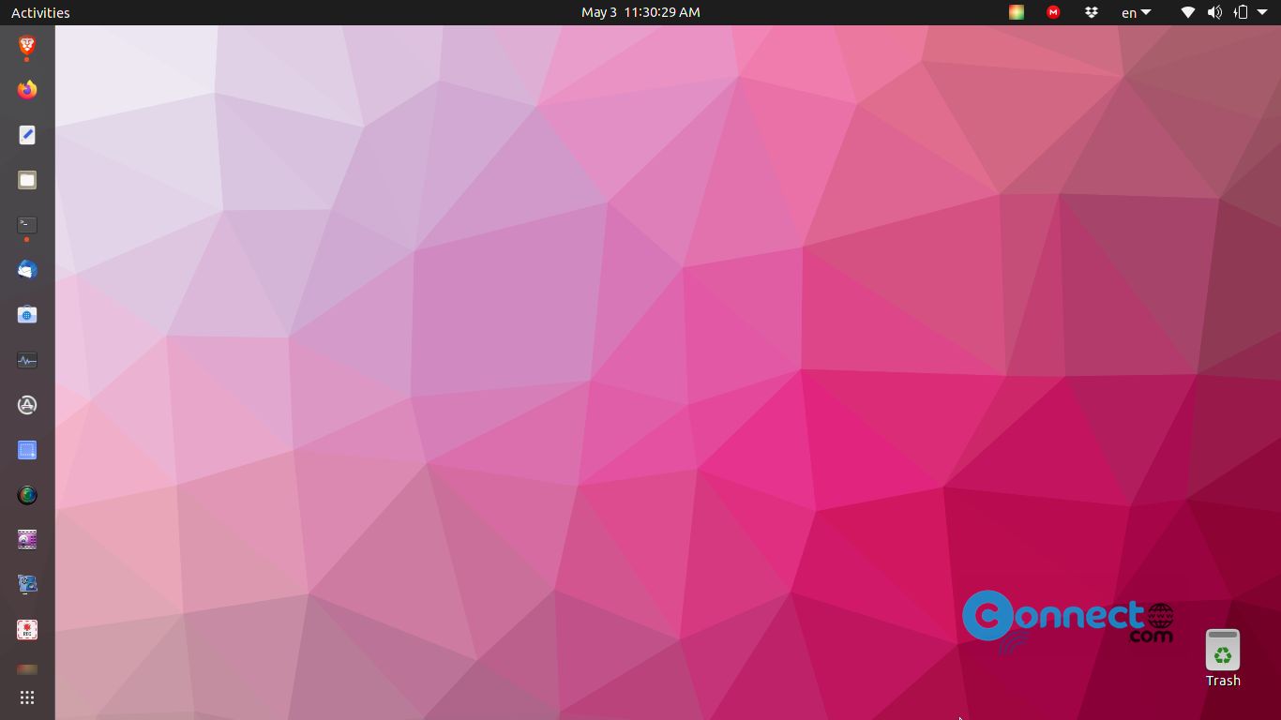Select the Trash icon on desktop
1281x720 pixels.
click(1223, 659)
